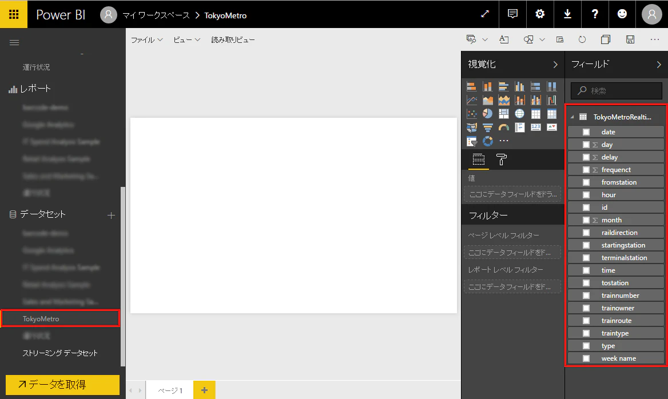This screenshot has height=399, width=668.
Task: Click the データを取得 button
Action: 63,385
